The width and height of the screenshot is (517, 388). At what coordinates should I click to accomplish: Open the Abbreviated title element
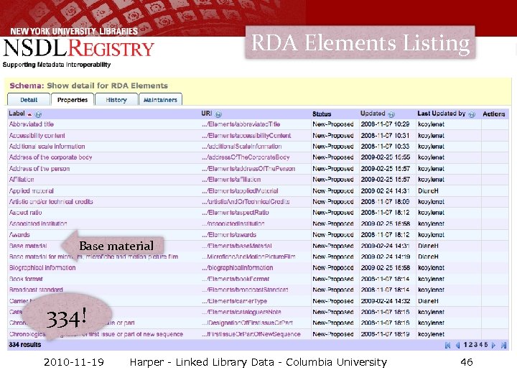click(x=32, y=124)
